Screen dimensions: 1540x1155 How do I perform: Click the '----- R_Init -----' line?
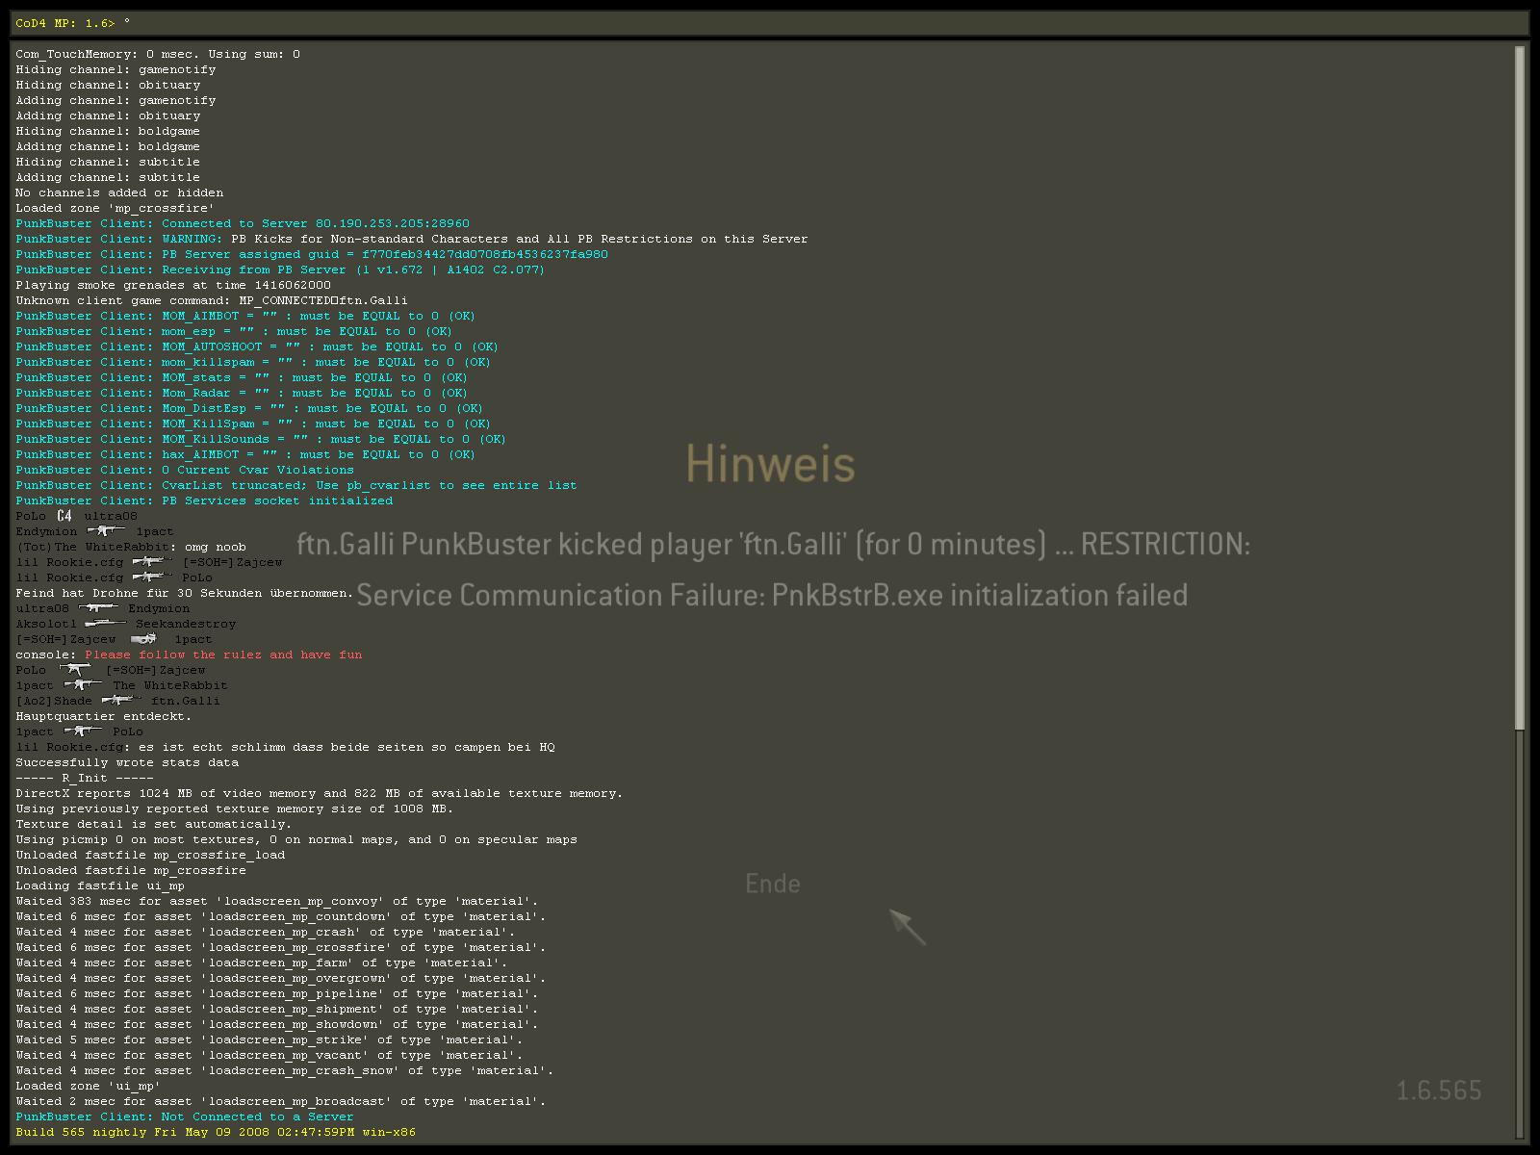click(85, 778)
